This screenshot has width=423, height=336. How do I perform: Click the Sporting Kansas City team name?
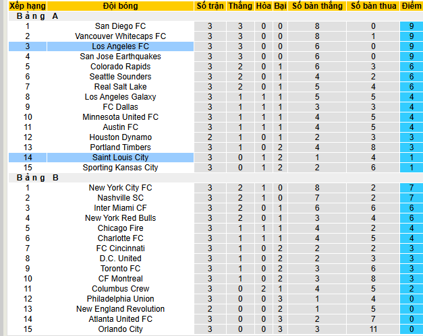120,168
